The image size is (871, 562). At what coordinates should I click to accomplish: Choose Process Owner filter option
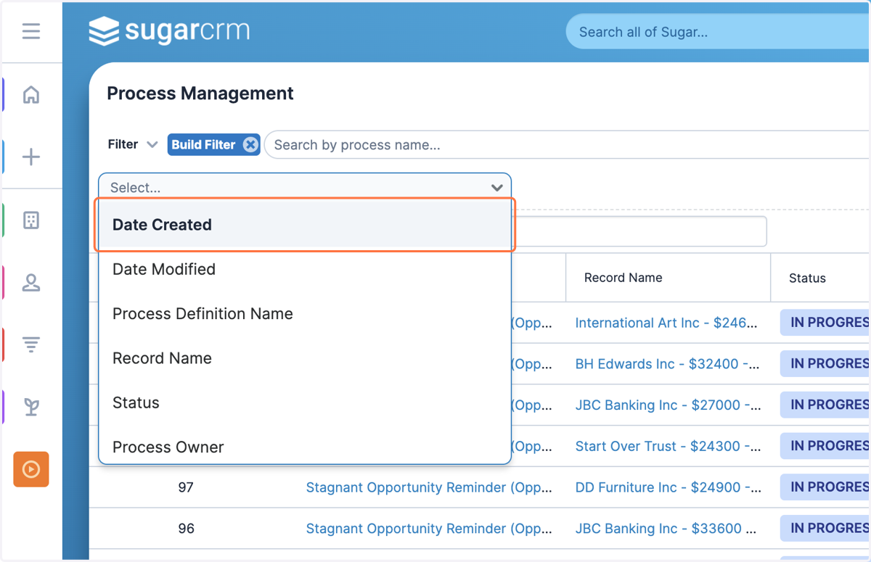pos(305,447)
